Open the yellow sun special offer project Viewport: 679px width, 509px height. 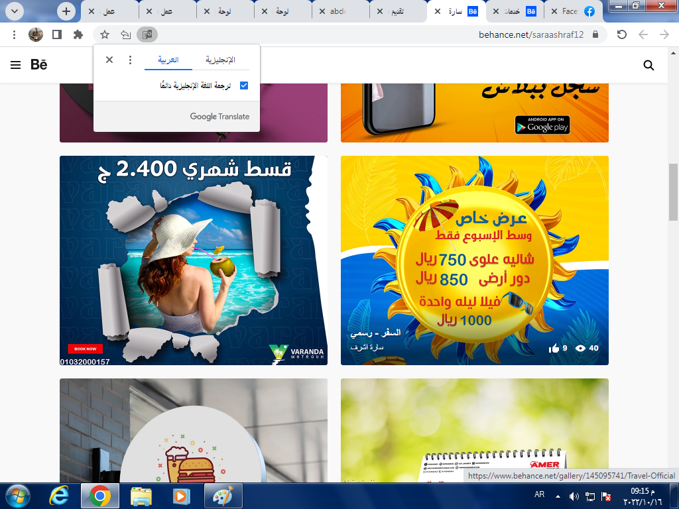click(x=475, y=260)
